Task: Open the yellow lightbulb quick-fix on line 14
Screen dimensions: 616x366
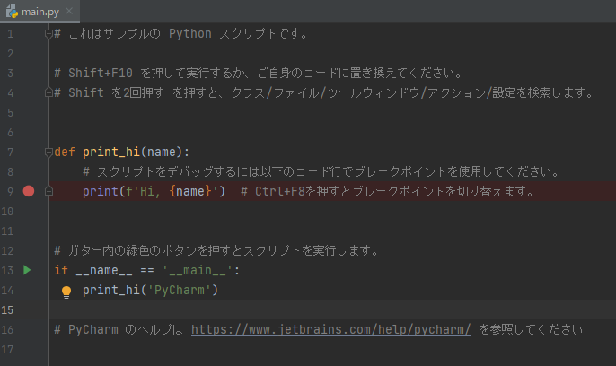Action: [66, 292]
